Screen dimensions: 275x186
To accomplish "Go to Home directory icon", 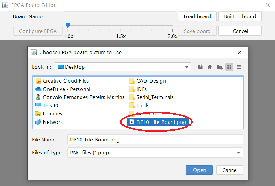I will click(210, 67).
